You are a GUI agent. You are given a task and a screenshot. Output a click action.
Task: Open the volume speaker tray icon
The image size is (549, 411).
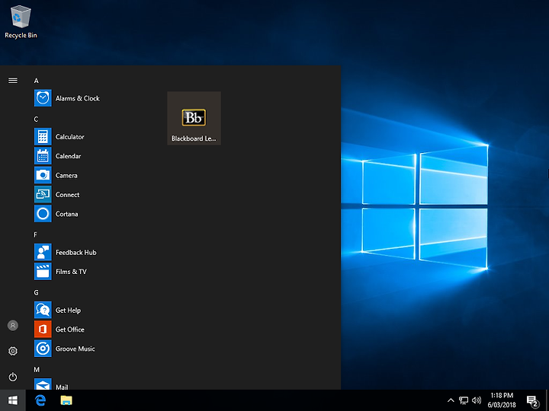click(476, 400)
